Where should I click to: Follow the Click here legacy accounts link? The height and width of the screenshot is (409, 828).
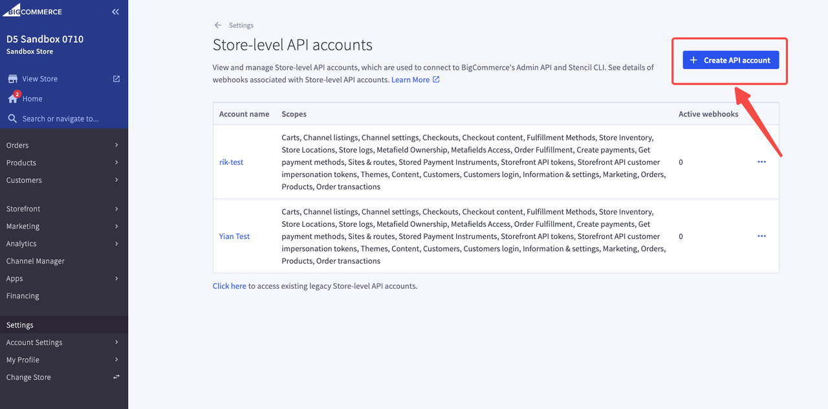[230, 286]
